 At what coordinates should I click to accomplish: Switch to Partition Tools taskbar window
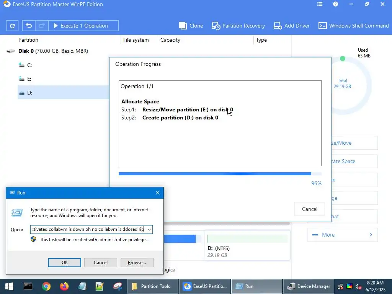coord(152,286)
